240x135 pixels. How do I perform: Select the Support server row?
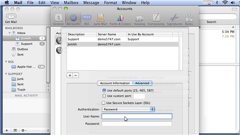pyautogui.click(x=123, y=39)
